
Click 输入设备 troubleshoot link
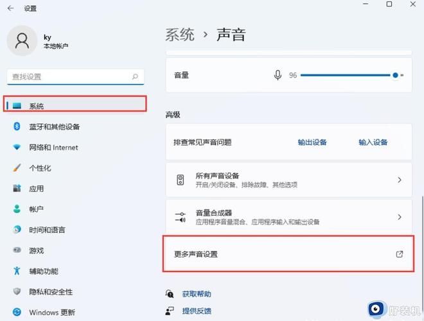pos(373,143)
